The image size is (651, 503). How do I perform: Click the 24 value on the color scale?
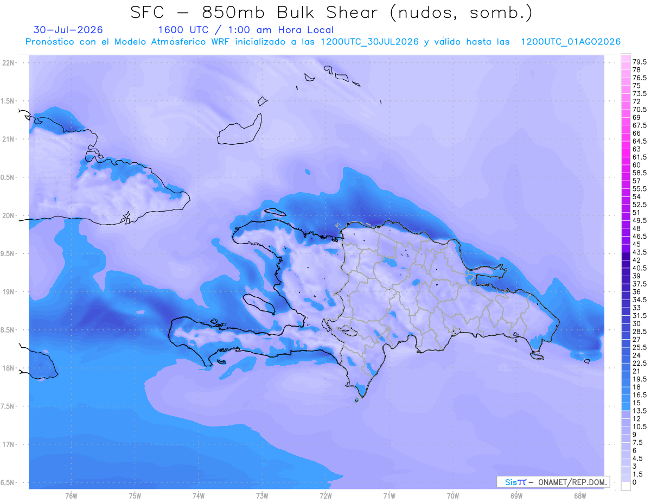[637, 355]
